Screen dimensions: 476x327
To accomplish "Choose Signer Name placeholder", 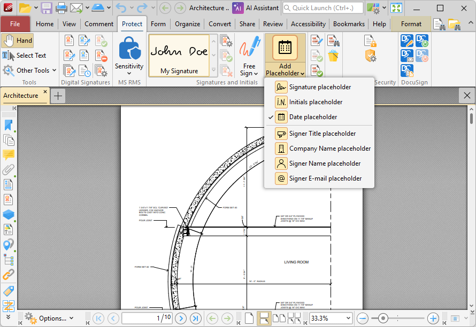I will [319, 163].
